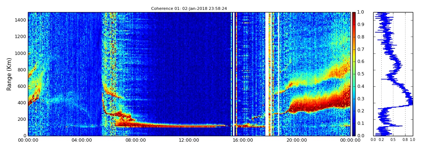The width and height of the screenshot is (422, 149).
Task: Click the green 0.5 level on the colorbar
Action: pos(354,74)
